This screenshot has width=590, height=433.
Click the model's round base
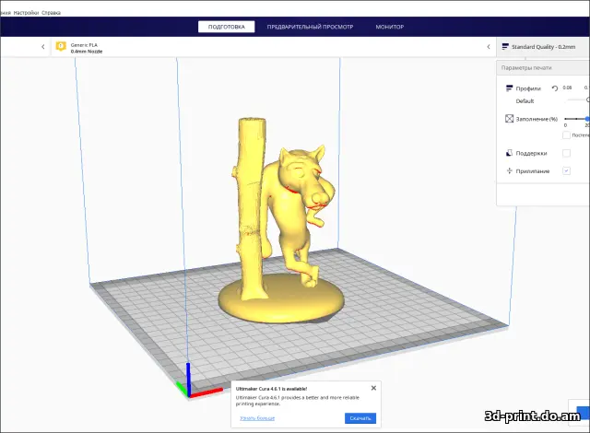[281, 300]
